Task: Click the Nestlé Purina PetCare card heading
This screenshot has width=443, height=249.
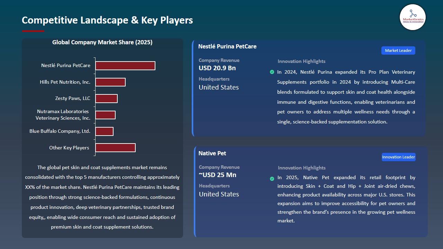Action: [227, 46]
